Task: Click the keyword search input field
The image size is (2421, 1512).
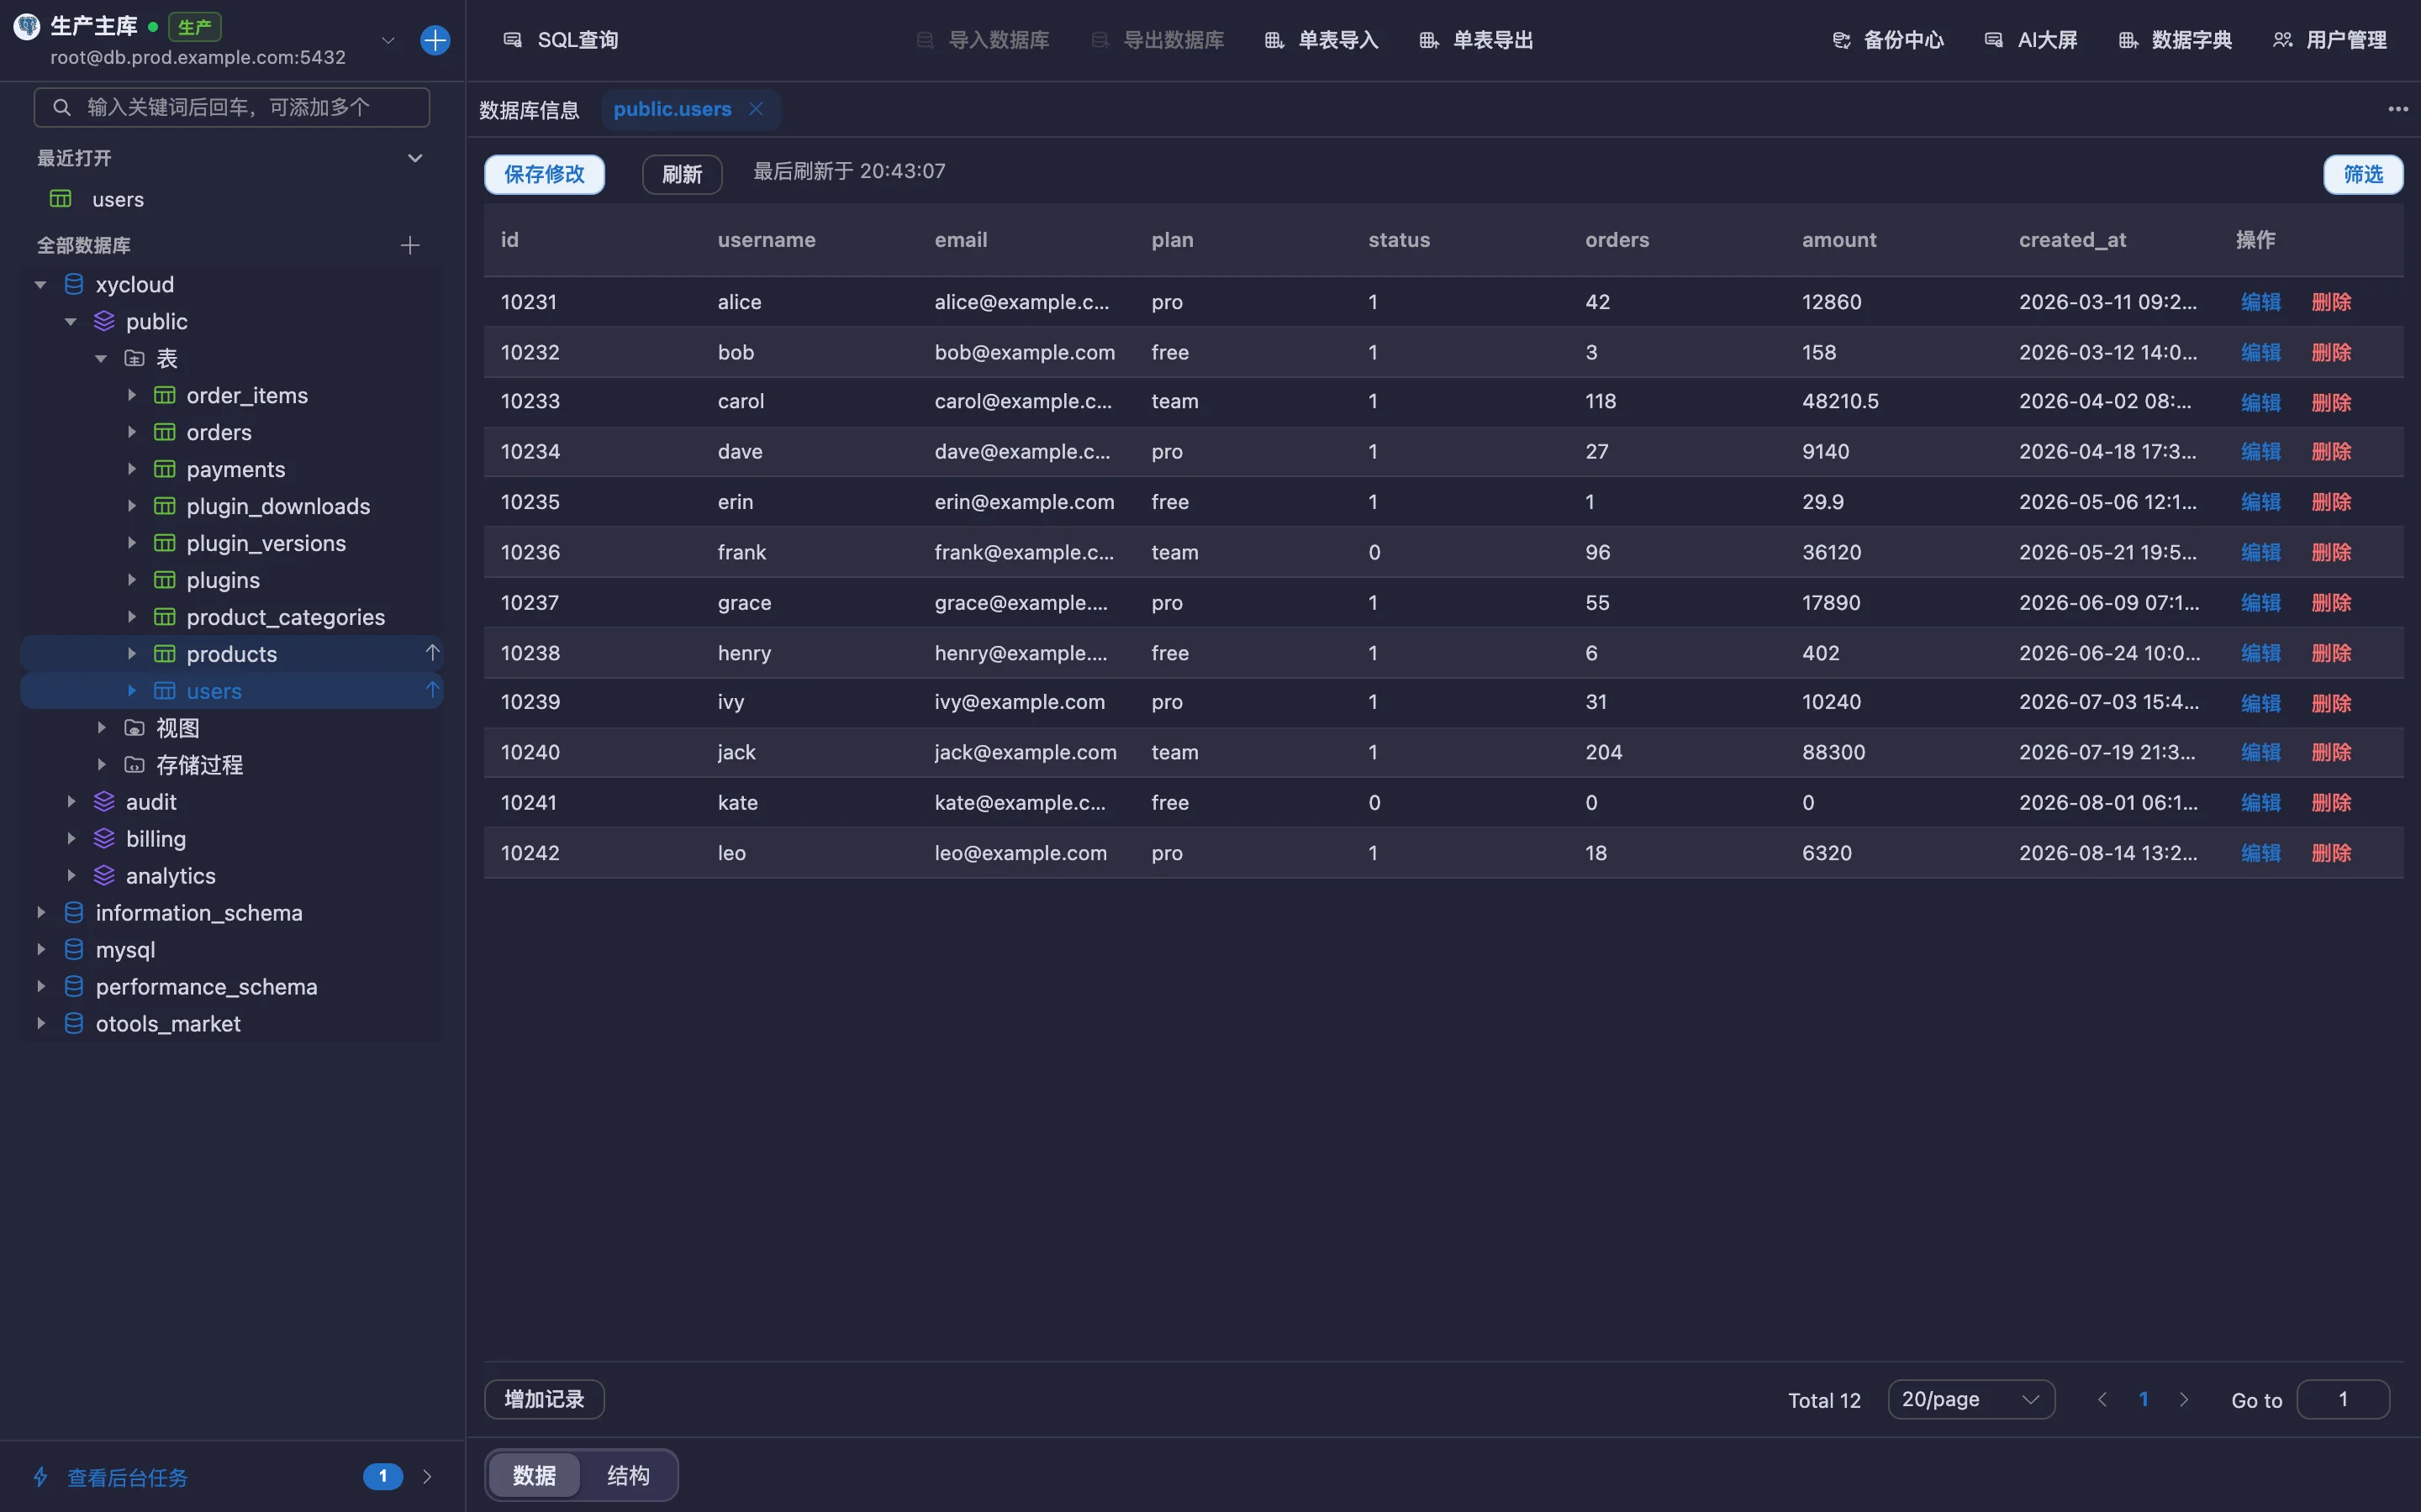Action: (x=232, y=107)
